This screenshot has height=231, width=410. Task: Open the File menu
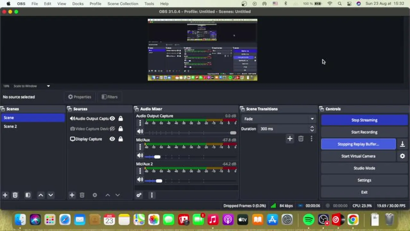pyautogui.click(x=35, y=4)
